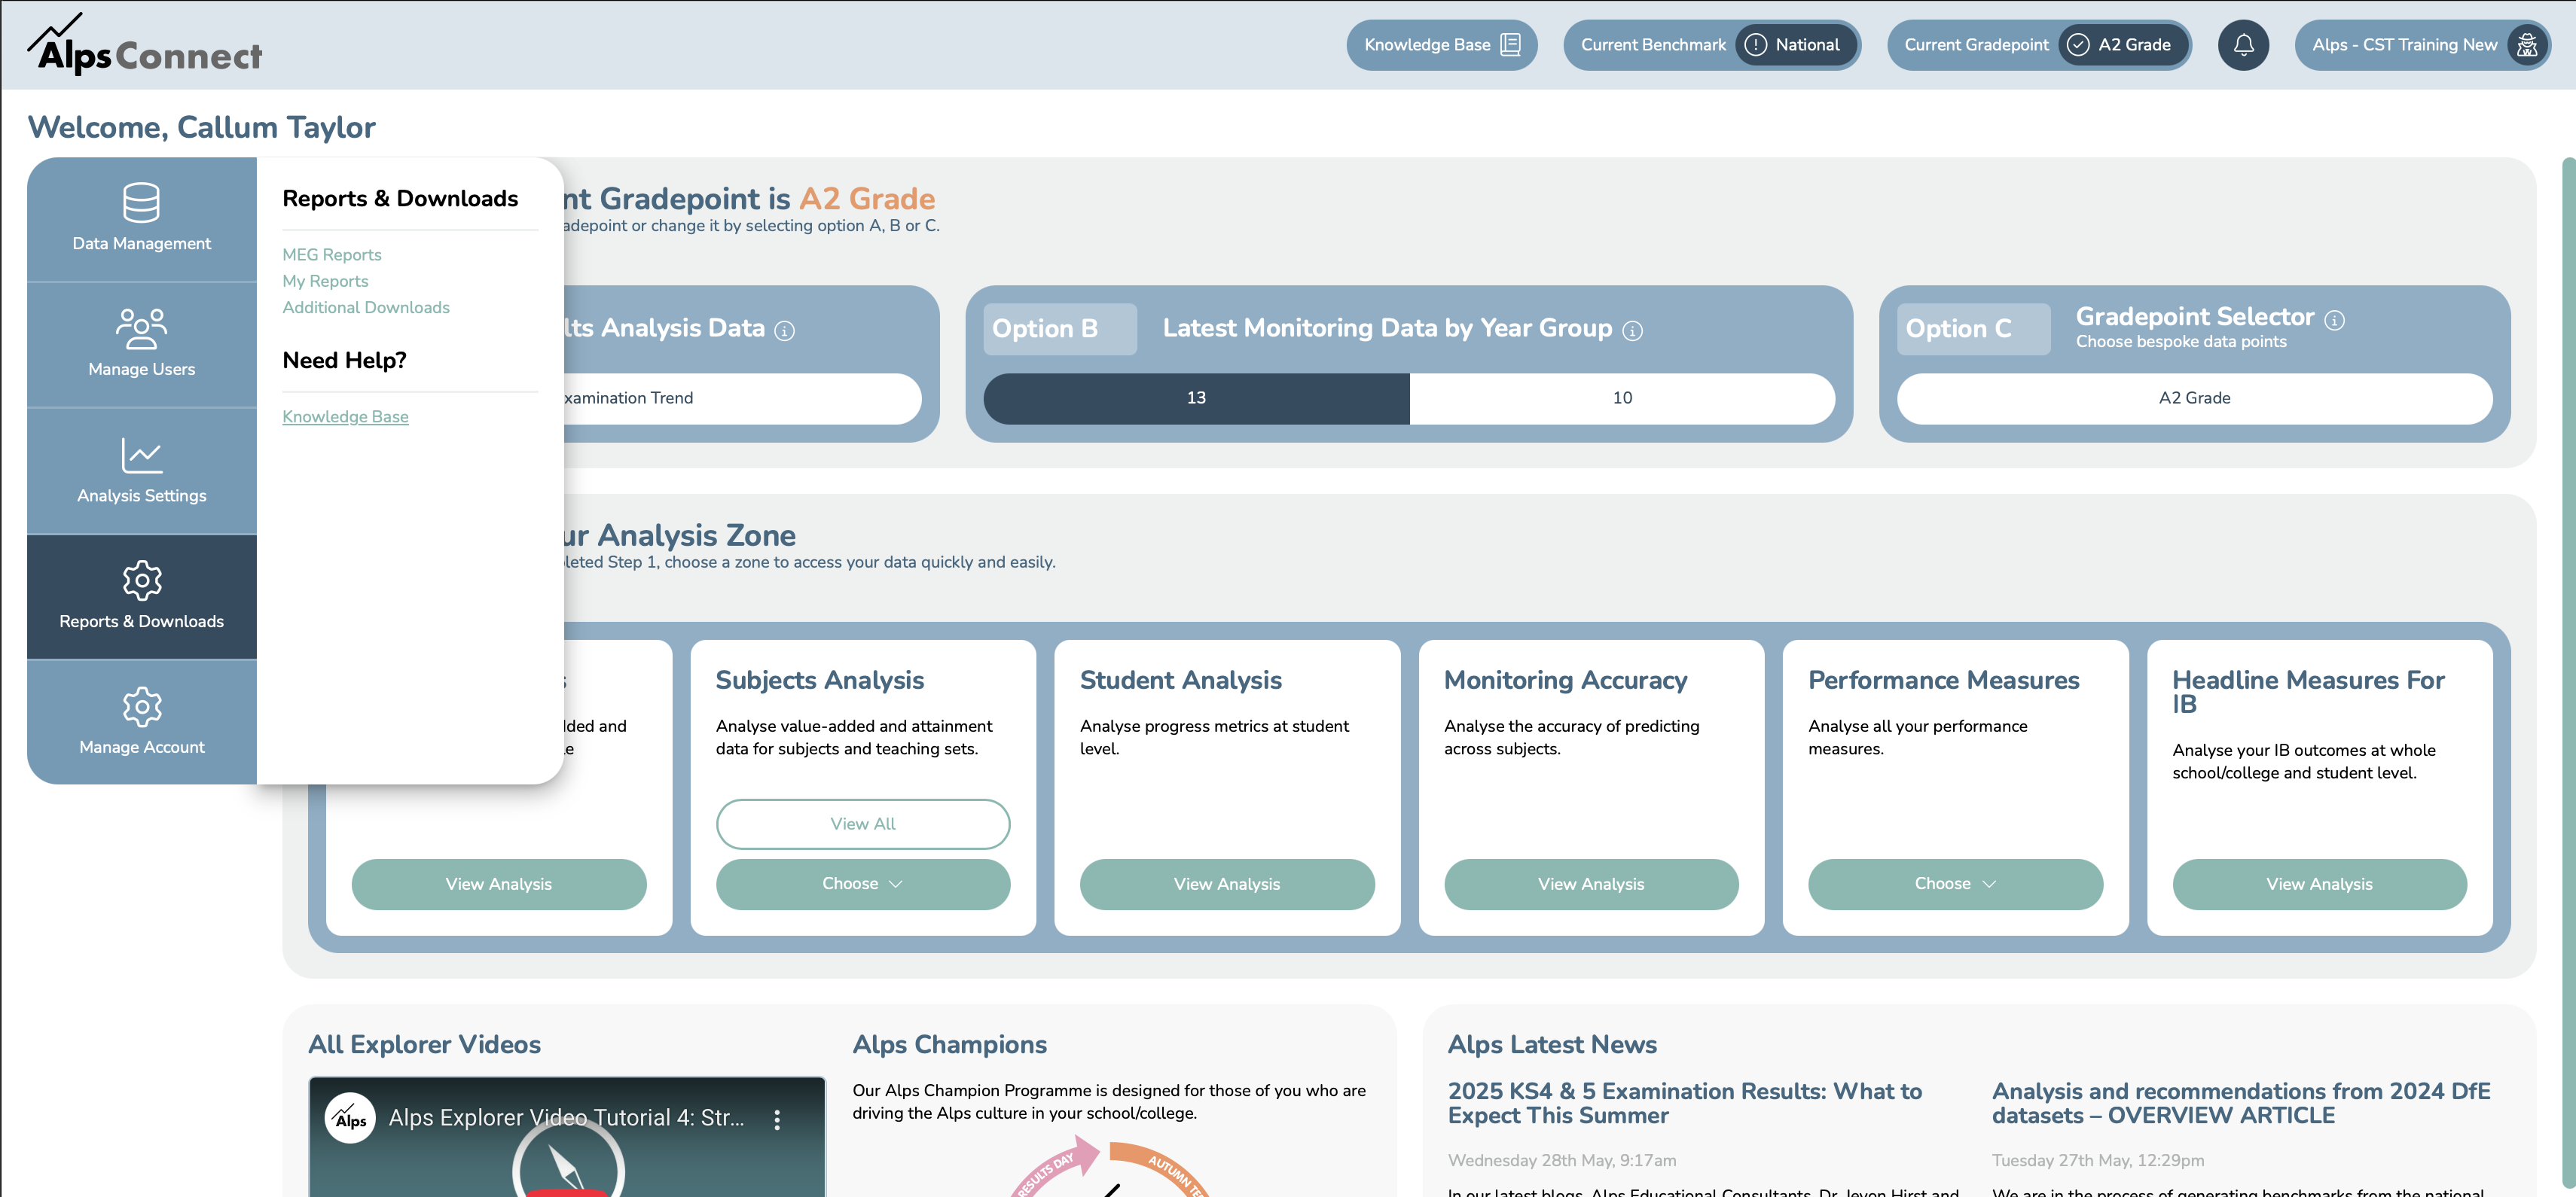
Task: Click the Alps Champions programme graphic
Action: coord(1110,1166)
